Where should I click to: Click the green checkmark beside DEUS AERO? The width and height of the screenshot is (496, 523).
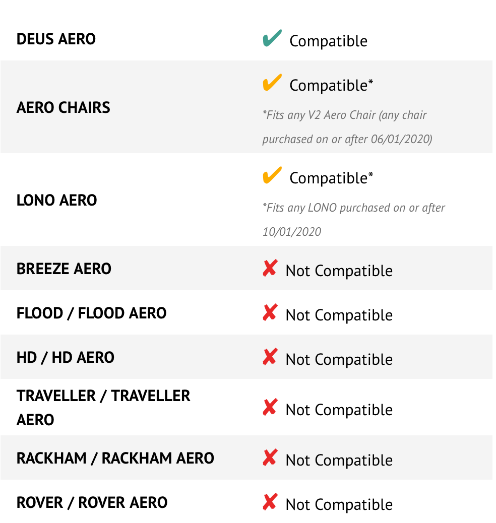coord(272,39)
